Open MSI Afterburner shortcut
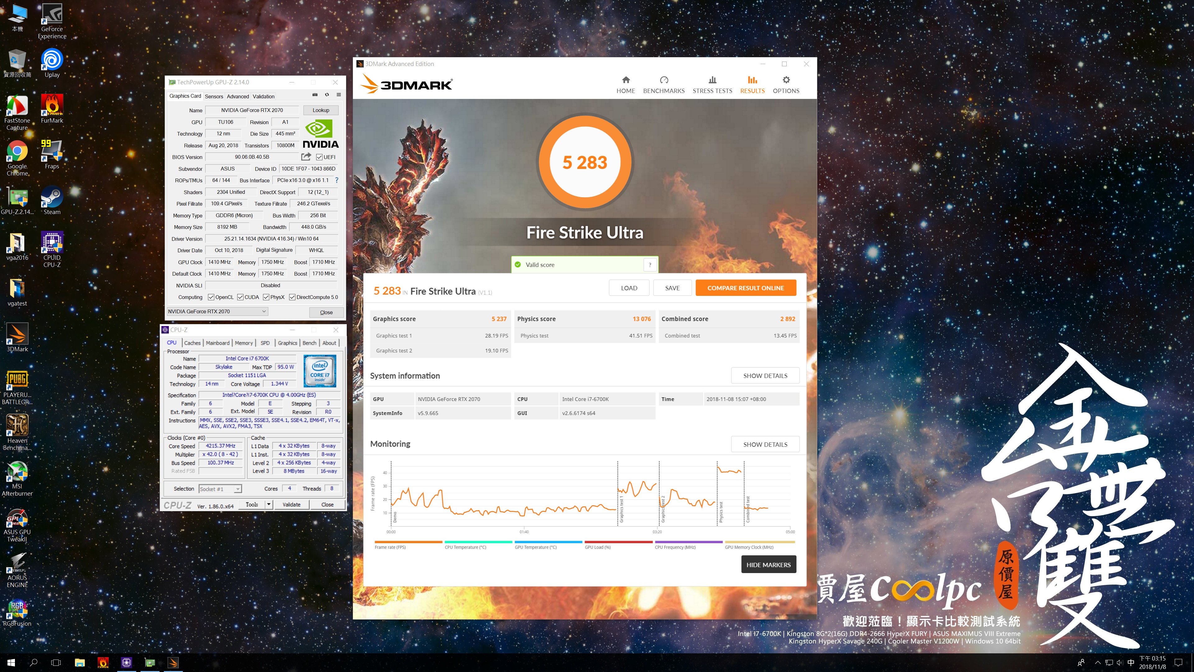Screen dimensions: 1194x672 [17, 478]
